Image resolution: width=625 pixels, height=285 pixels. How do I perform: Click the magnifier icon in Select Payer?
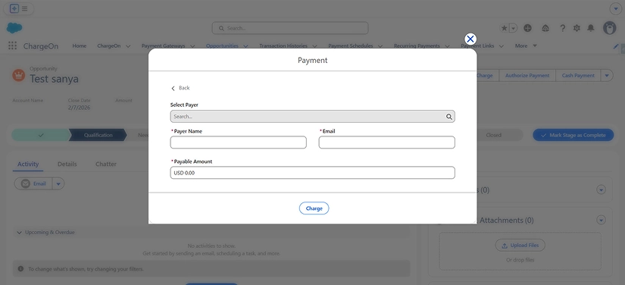coord(448,117)
